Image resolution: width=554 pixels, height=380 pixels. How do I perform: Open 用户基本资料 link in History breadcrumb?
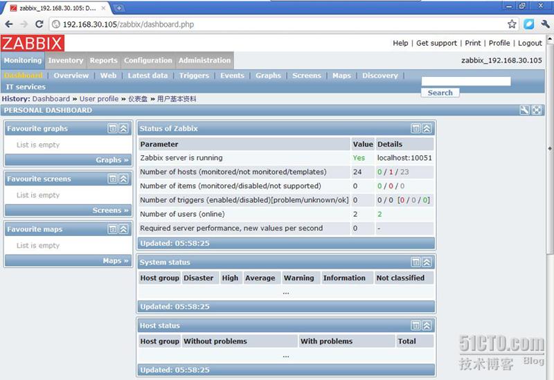pyautogui.click(x=177, y=99)
